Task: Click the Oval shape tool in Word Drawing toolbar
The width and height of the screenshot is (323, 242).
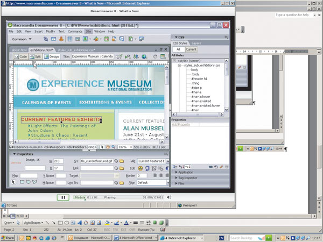Action: 67,223
